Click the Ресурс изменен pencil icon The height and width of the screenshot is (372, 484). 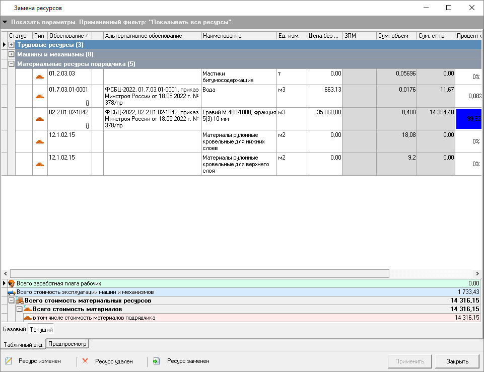click(9, 361)
